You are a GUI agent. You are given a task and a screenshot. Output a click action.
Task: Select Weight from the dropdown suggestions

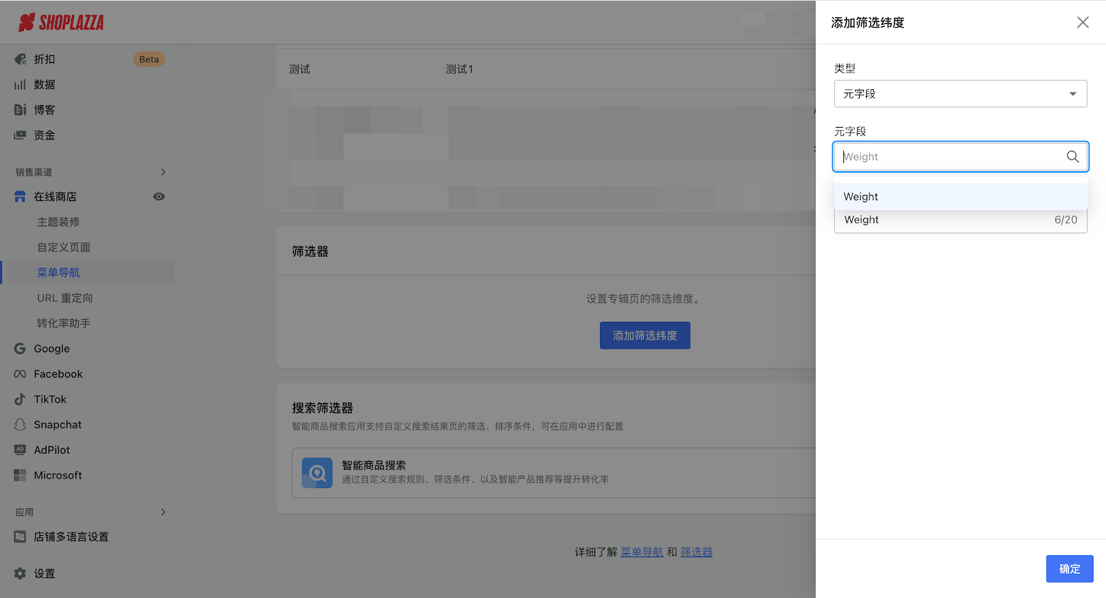tap(959, 197)
